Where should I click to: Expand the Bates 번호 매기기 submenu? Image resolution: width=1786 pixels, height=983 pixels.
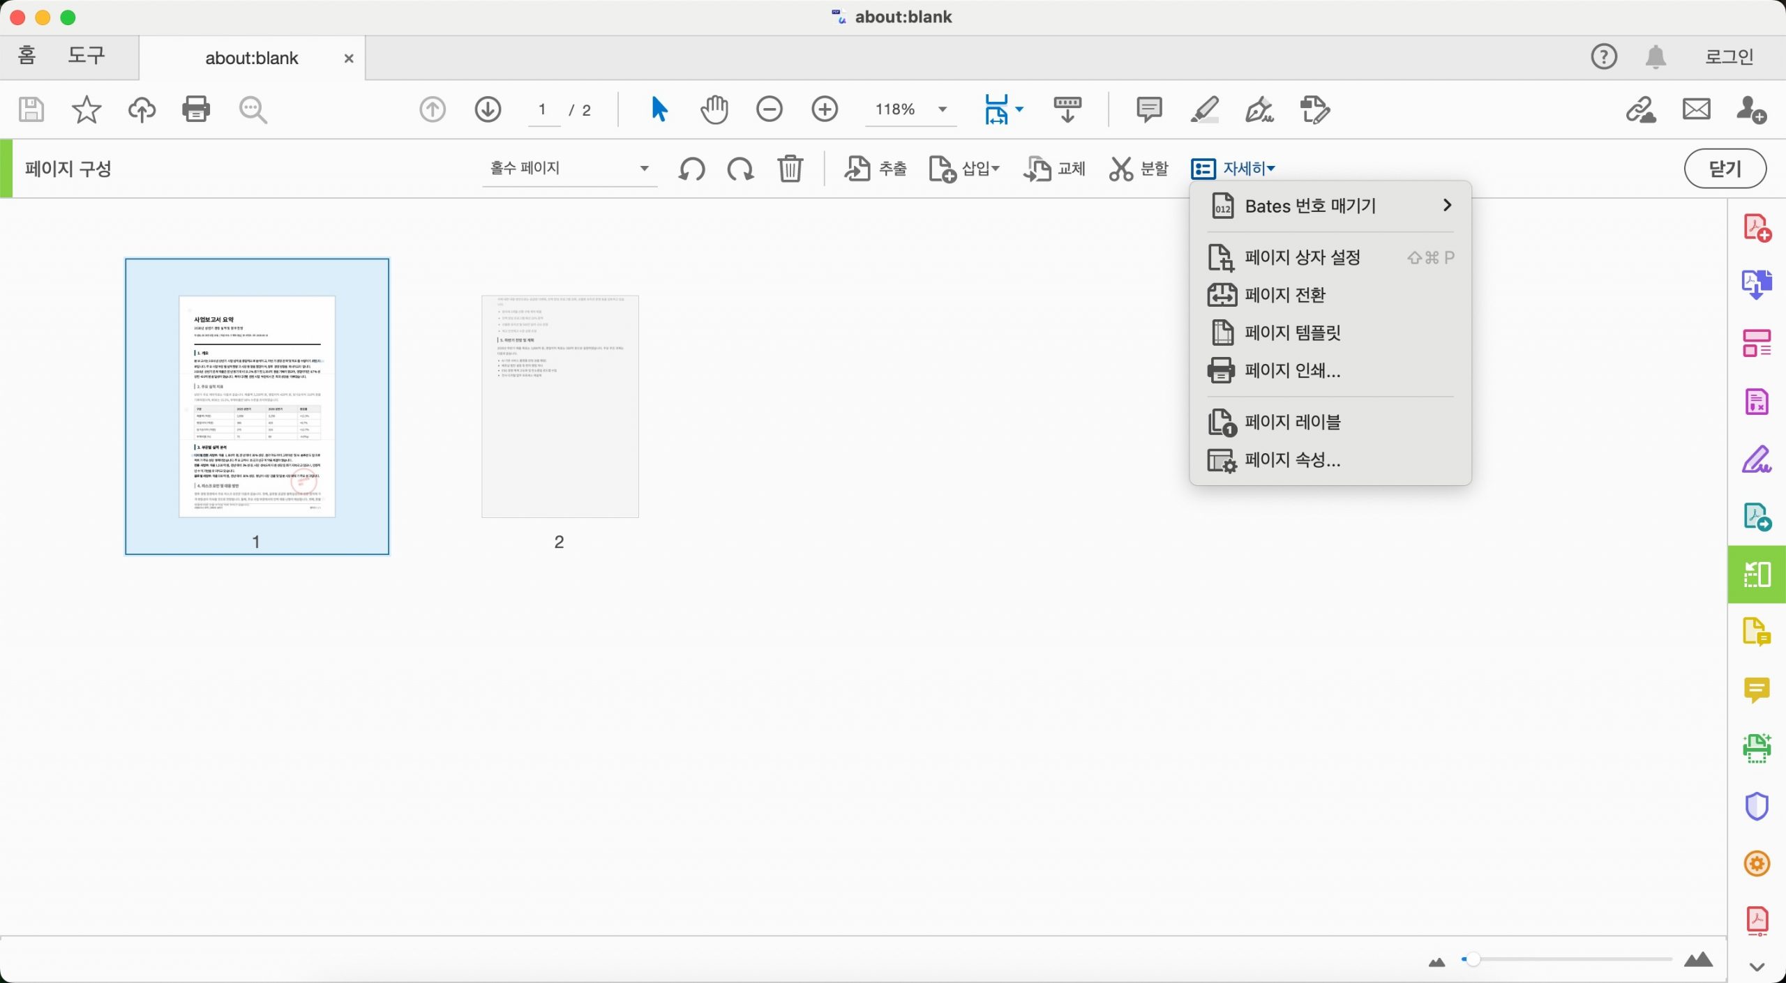tap(1330, 206)
